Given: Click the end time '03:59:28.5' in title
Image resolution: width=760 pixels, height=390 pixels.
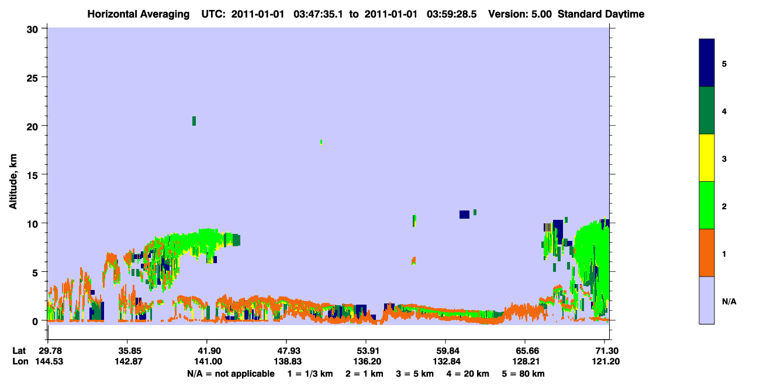Looking at the screenshot, I should click(x=451, y=14).
